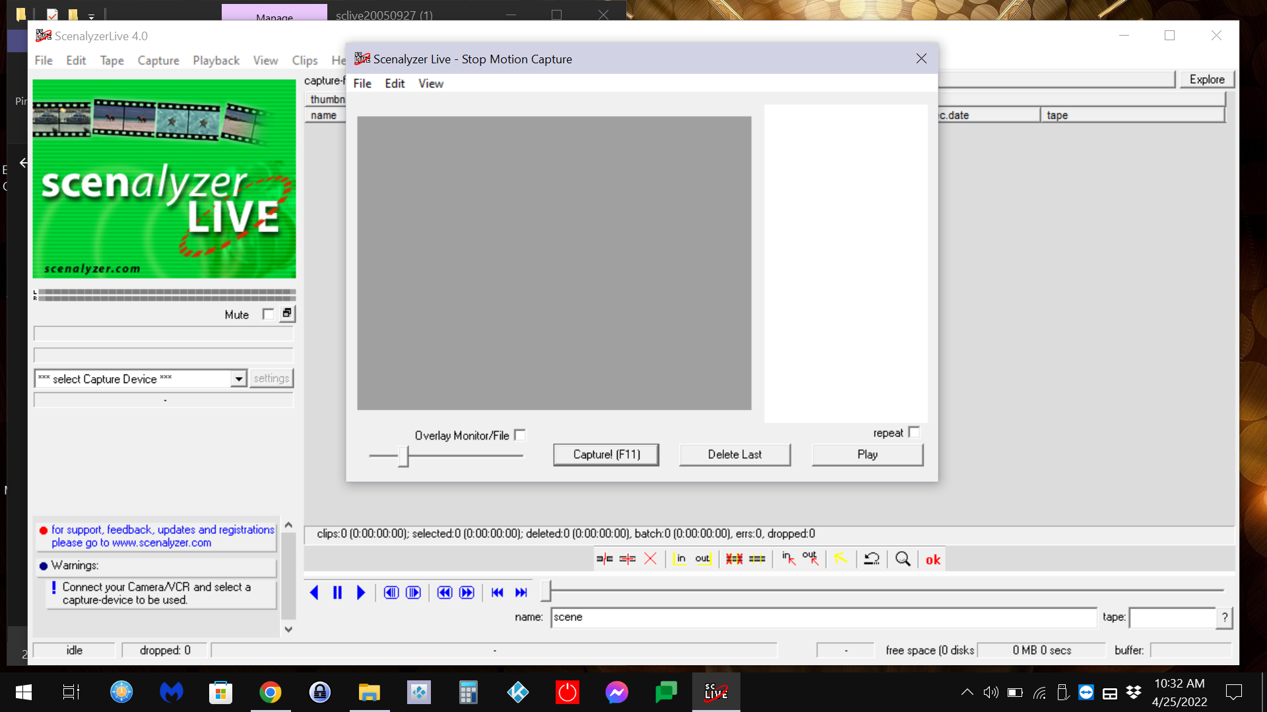
Task: Open the select Capture Device dropdown
Action: [x=239, y=379]
